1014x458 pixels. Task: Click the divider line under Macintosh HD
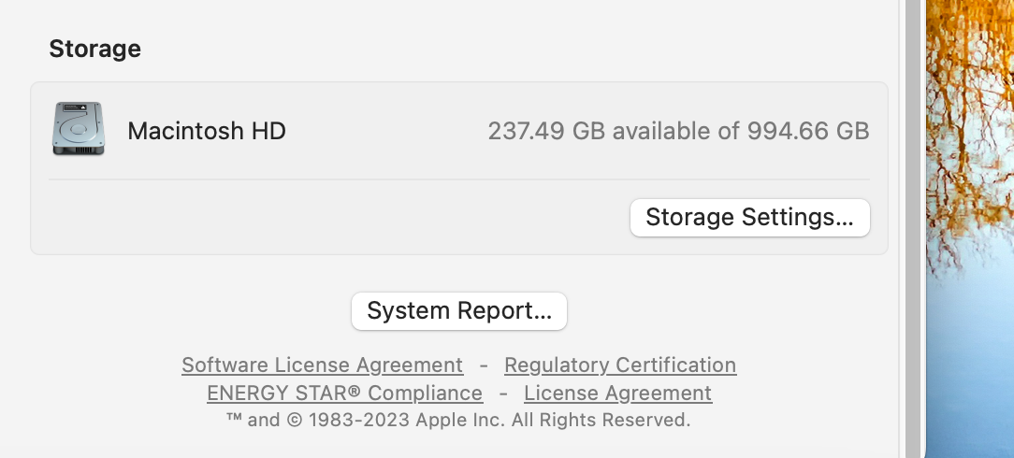(x=458, y=179)
